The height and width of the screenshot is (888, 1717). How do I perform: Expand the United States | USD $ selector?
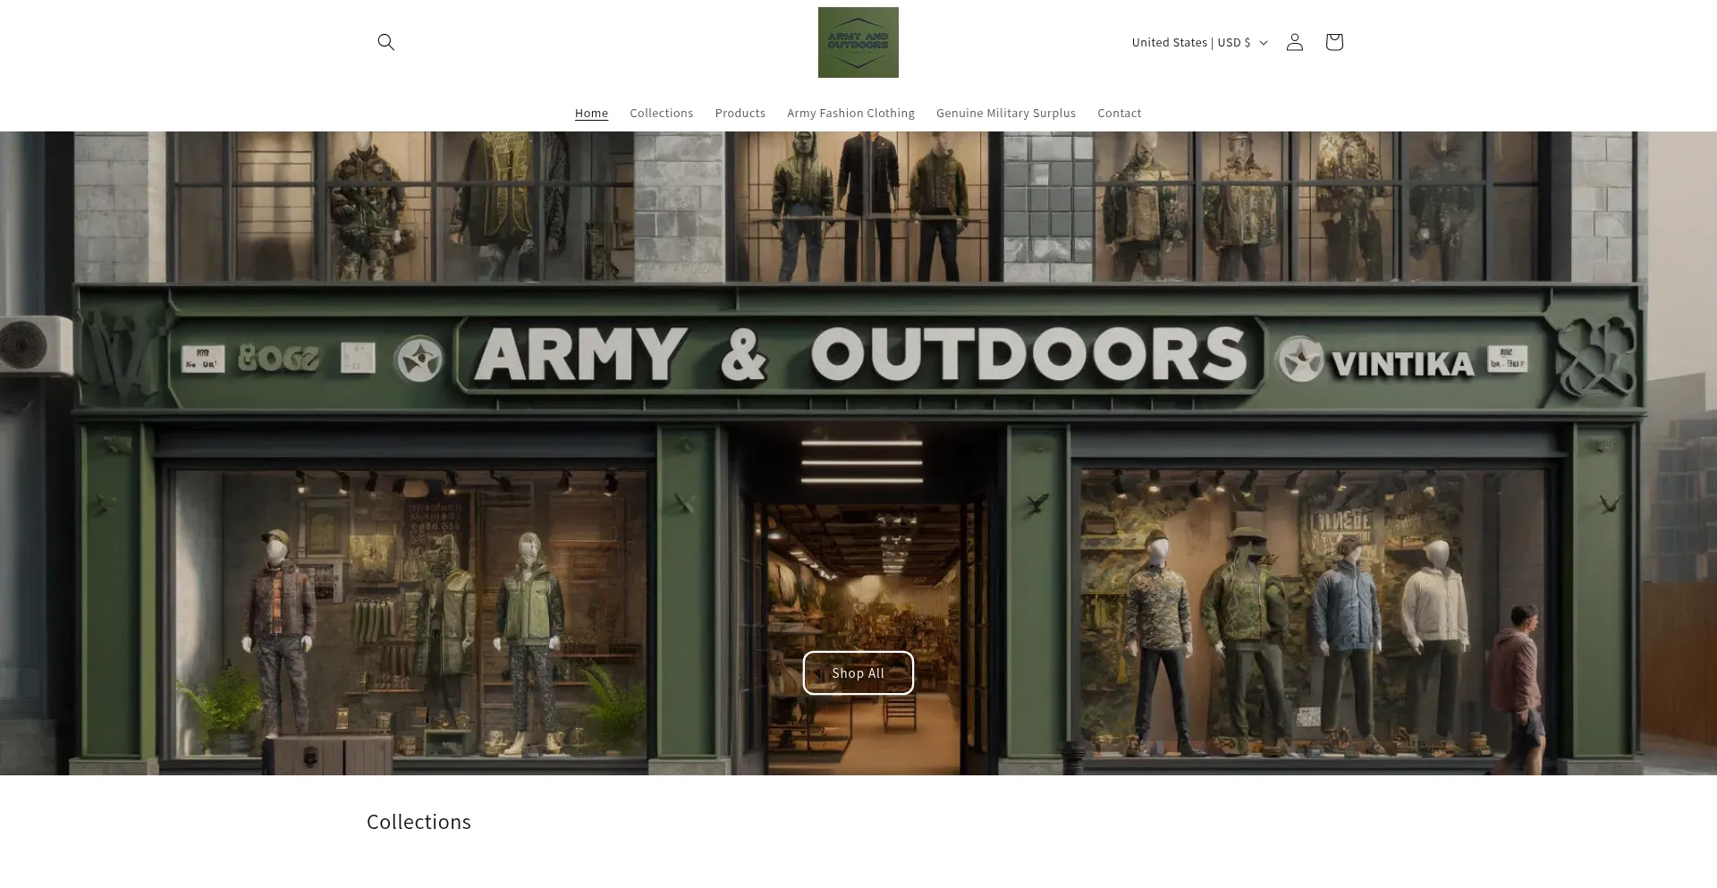[x=1199, y=42]
